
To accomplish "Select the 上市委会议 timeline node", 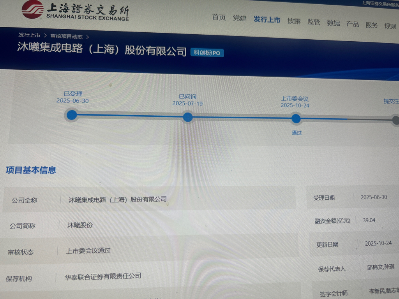I will click(x=296, y=118).
